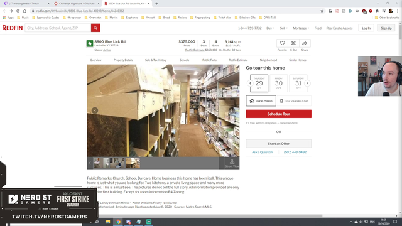Advance to next listing photo arrow
Image resolution: width=402 pixels, height=226 pixels.
pyautogui.click(x=231, y=110)
